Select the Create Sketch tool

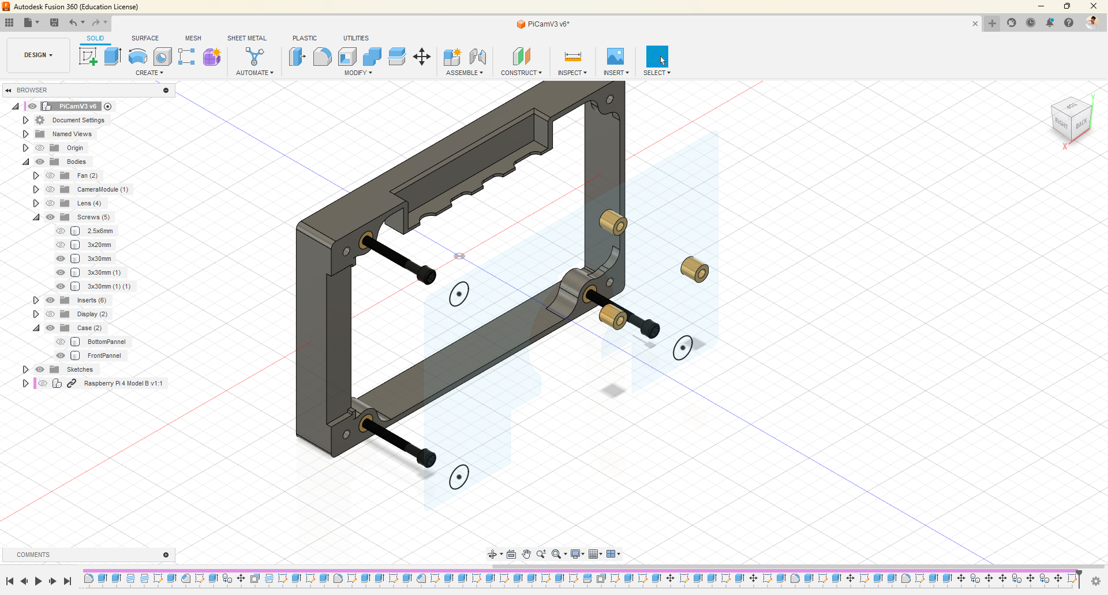(x=88, y=57)
